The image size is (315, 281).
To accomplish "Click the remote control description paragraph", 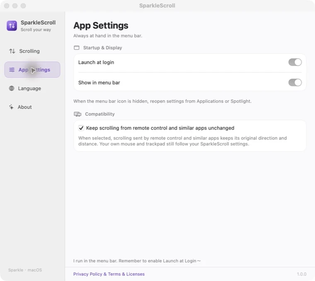I will (182, 141).
